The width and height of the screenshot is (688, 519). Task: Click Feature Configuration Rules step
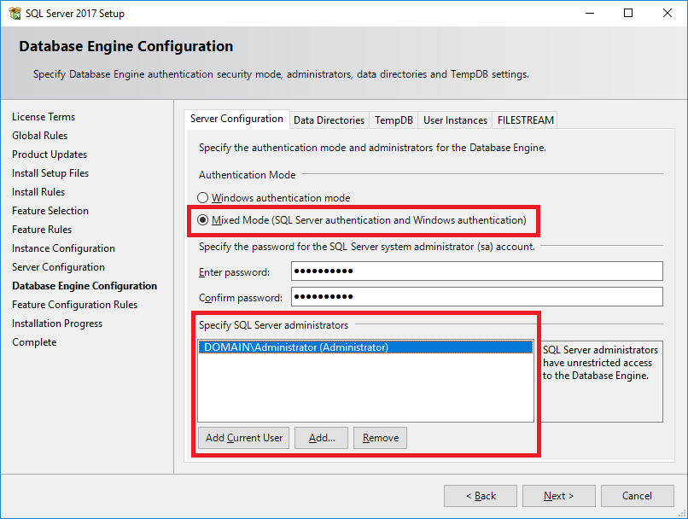coord(74,305)
